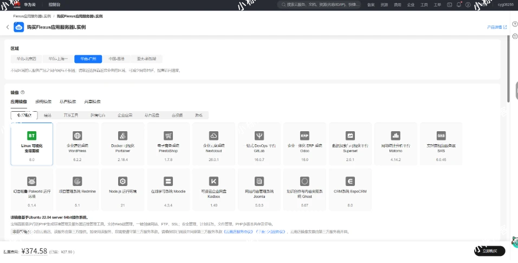Click the Ghost circle icon
The image size is (518, 263).
click(305, 181)
